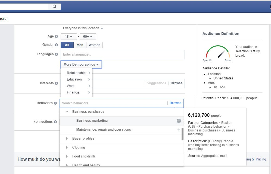Click the Behaviors info icon
Viewport: 271px width, 174px height.
pyautogui.click(x=55, y=103)
